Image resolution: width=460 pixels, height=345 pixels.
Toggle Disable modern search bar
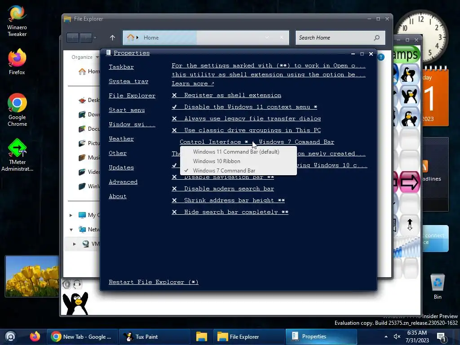223,189
